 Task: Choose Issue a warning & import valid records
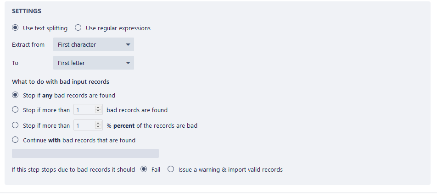171,169
